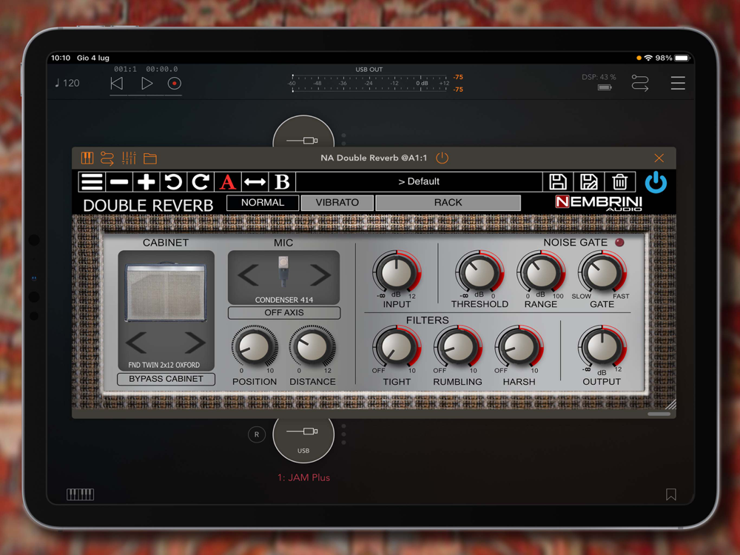Switch to the VIBRATO channel tab

337,203
